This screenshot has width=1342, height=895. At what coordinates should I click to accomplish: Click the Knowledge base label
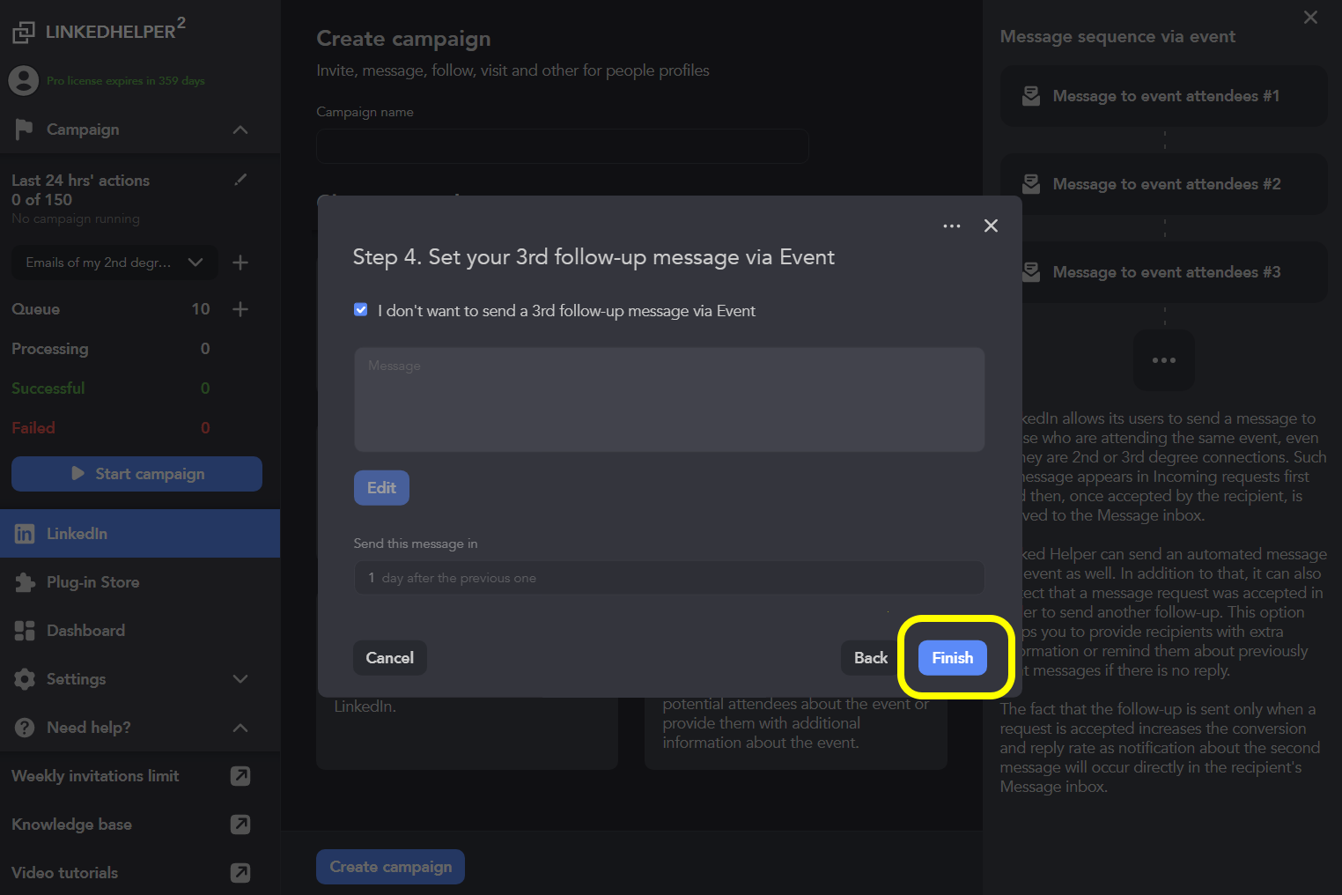pyautogui.click(x=71, y=825)
